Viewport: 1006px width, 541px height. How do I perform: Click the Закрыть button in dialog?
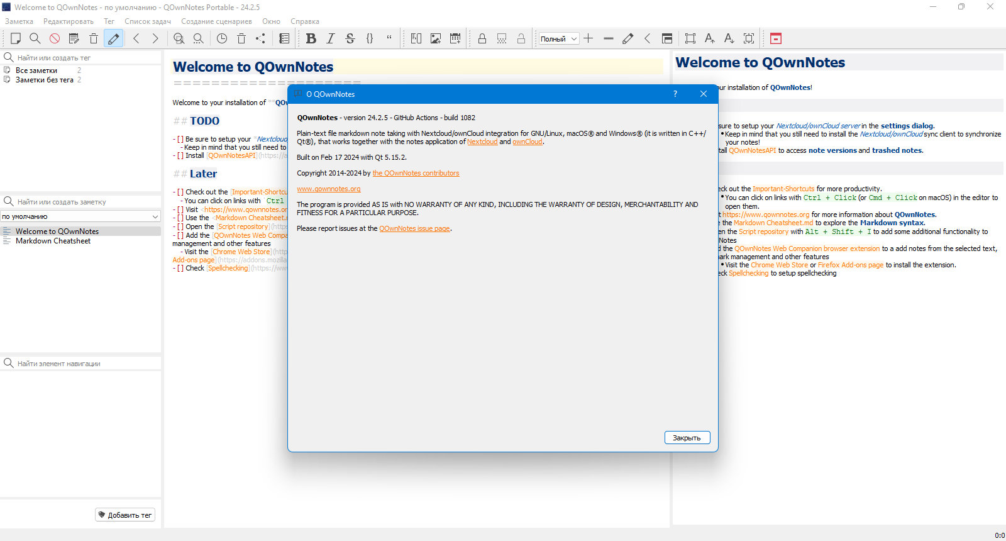(x=687, y=438)
